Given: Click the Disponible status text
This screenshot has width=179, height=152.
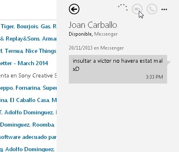Looking at the screenshot, I should click(81, 34).
